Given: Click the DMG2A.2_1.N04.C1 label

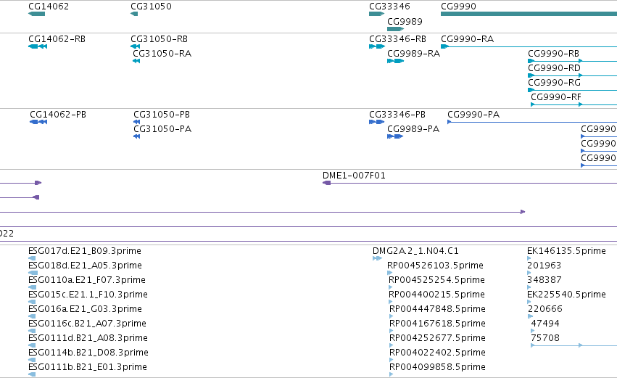Looking at the screenshot, I should [x=415, y=251].
